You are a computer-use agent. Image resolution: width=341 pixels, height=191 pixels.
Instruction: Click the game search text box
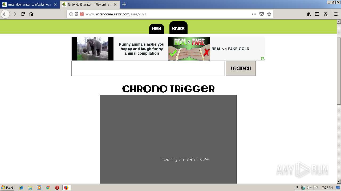(148, 68)
